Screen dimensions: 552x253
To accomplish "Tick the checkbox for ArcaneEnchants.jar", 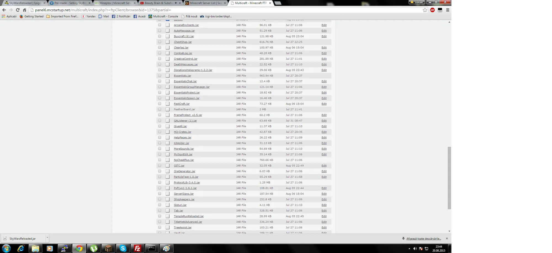I will [x=160, y=25].
